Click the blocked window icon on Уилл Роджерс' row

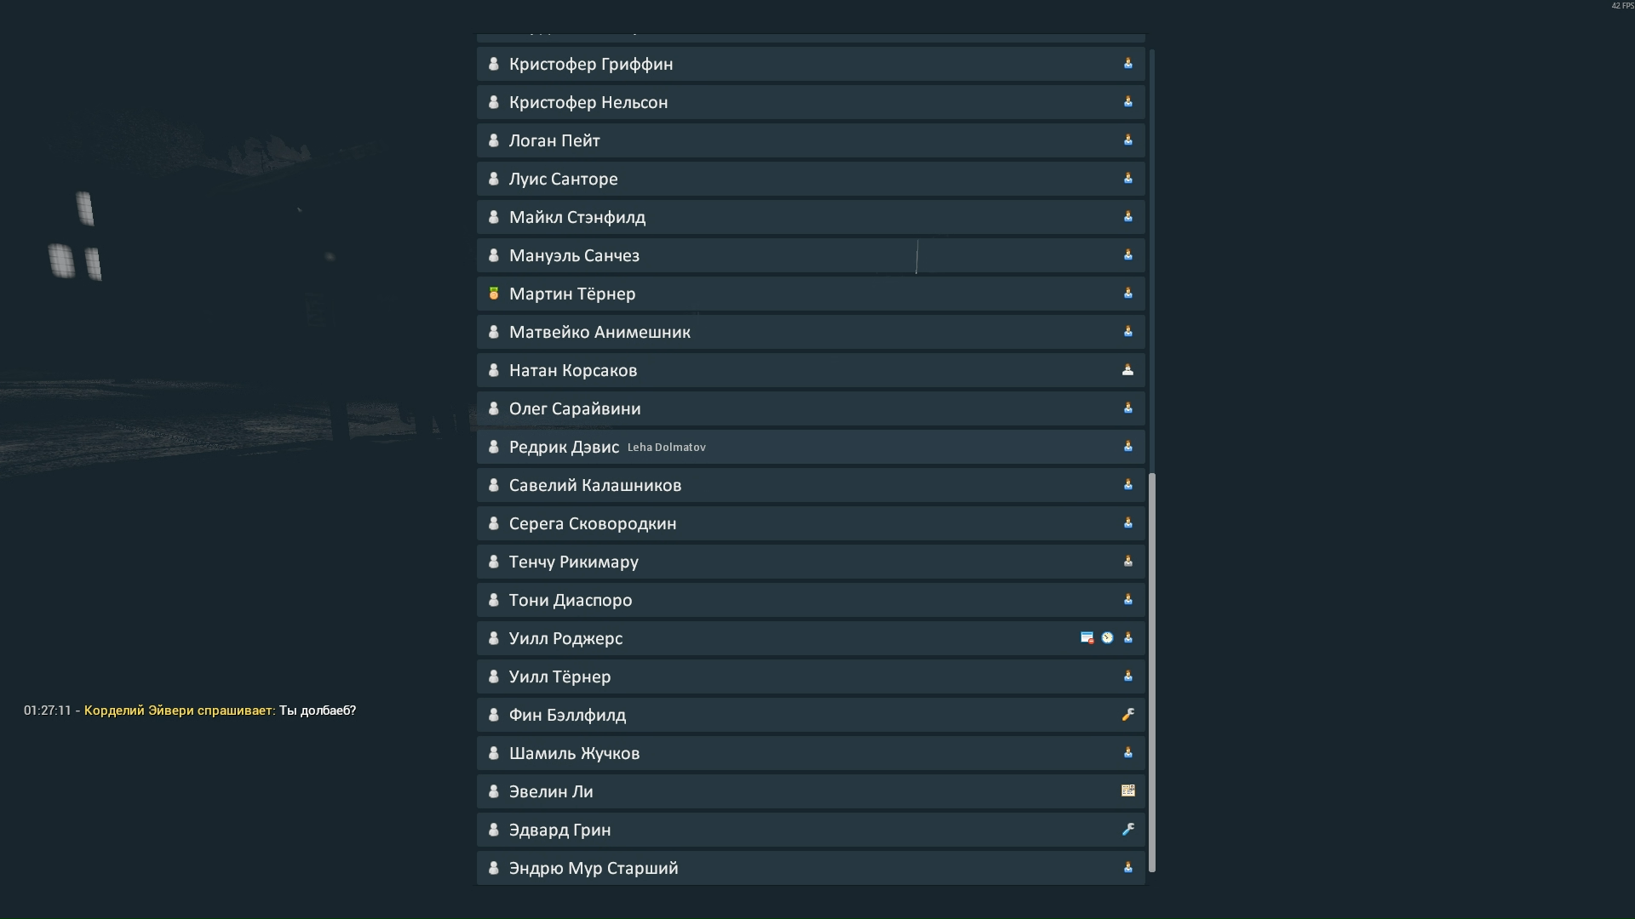[1087, 638]
